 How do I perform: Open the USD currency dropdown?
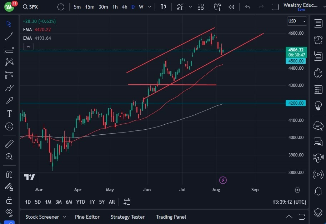297,21
